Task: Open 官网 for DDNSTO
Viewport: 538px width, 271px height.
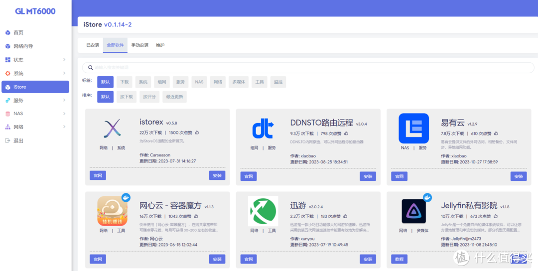Action: [x=249, y=176]
